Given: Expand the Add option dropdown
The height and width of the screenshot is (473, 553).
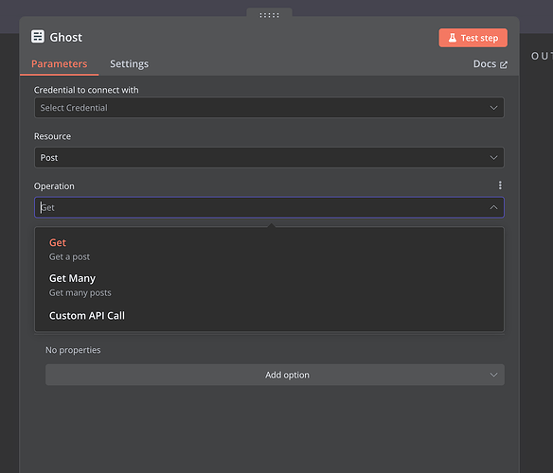Looking at the screenshot, I should point(275,375).
